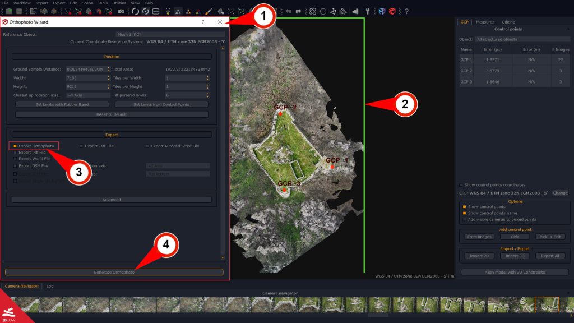
Task: Click the paint brush editing tool
Action: 208,10
